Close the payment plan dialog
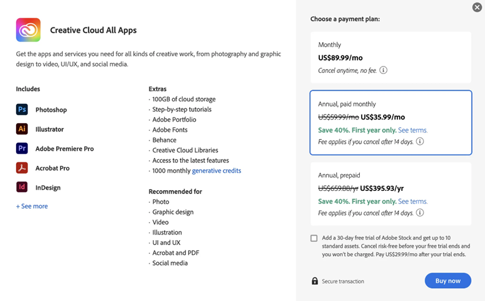This screenshot has width=485, height=301. [x=477, y=7]
